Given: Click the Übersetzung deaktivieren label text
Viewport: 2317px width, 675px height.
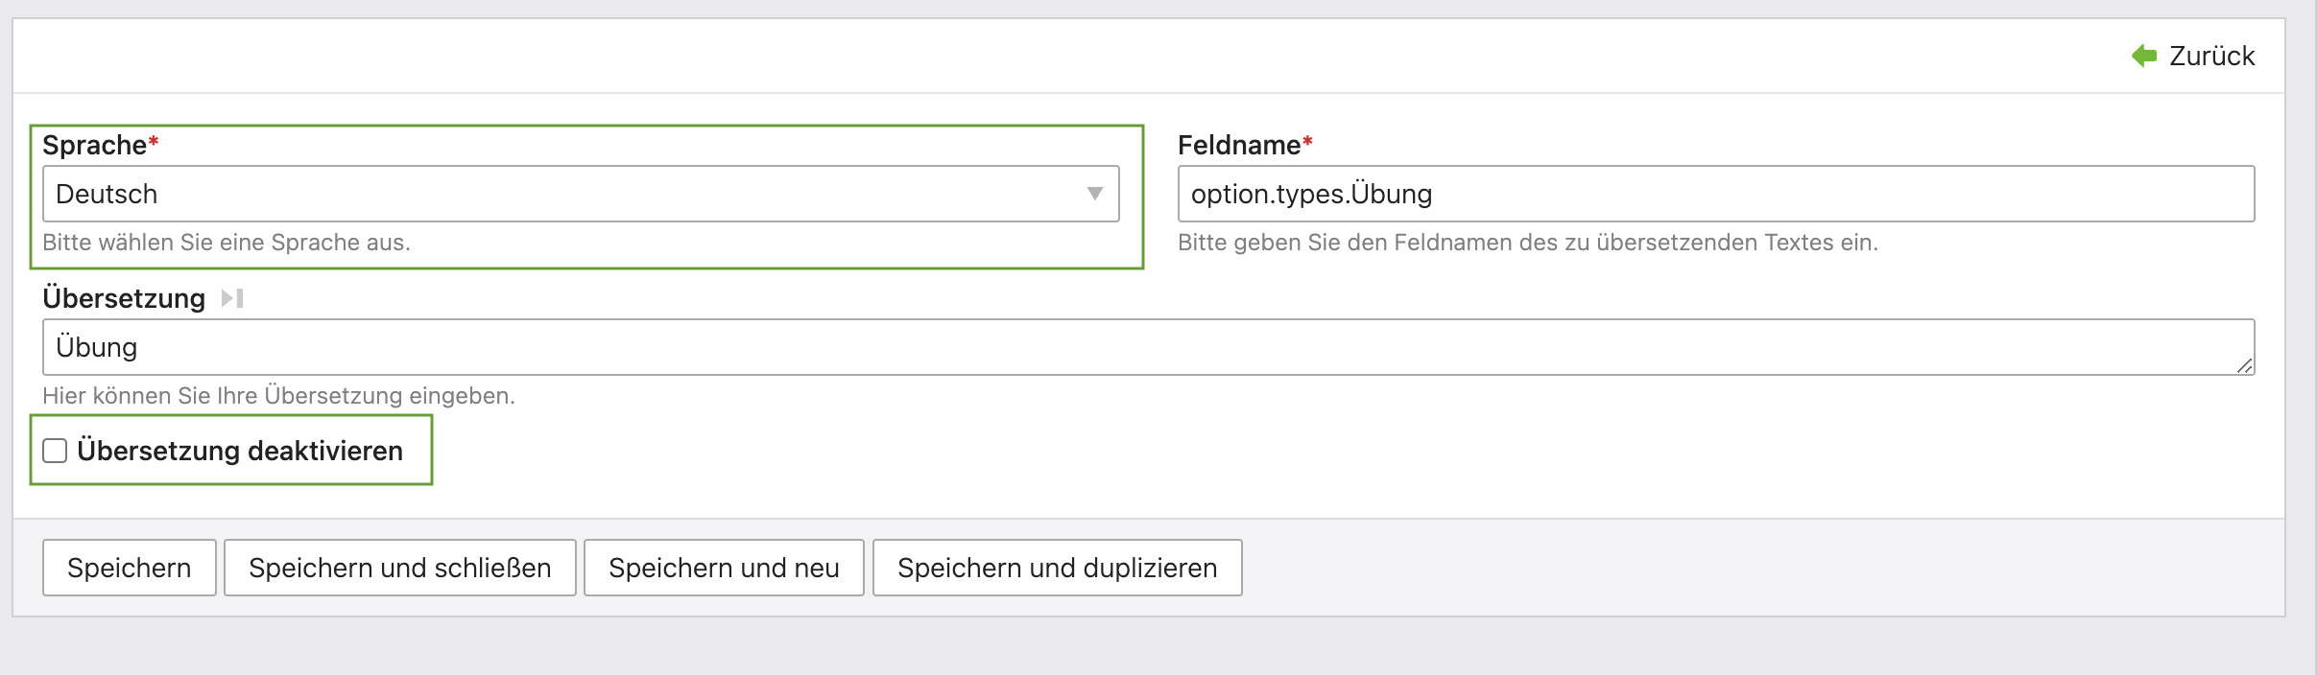Looking at the screenshot, I should point(240,451).
